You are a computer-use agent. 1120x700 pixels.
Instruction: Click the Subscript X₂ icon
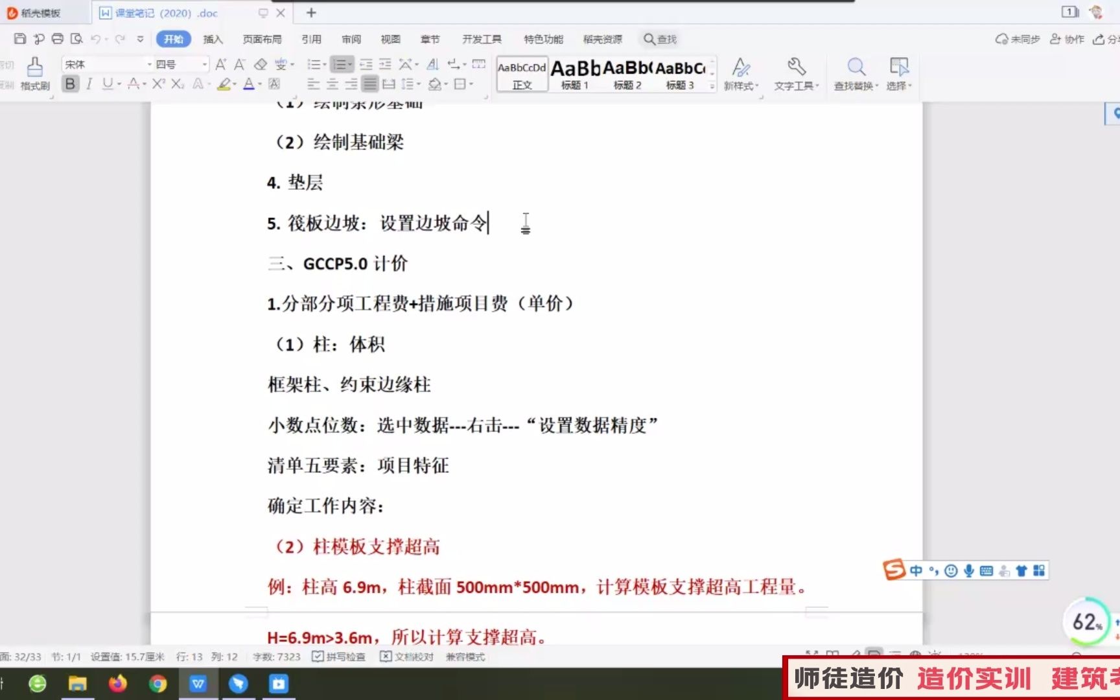coord(178,84)
